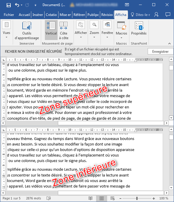Expand the Afficher dropdown

[x=81, y=30]
